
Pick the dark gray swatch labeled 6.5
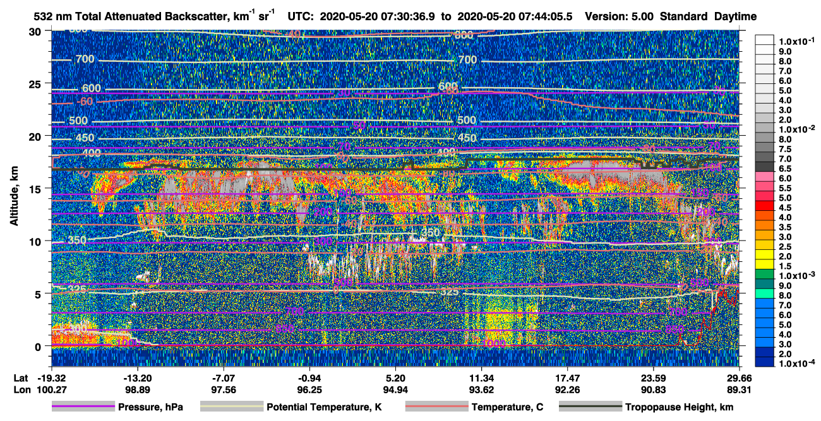(766, 167)
